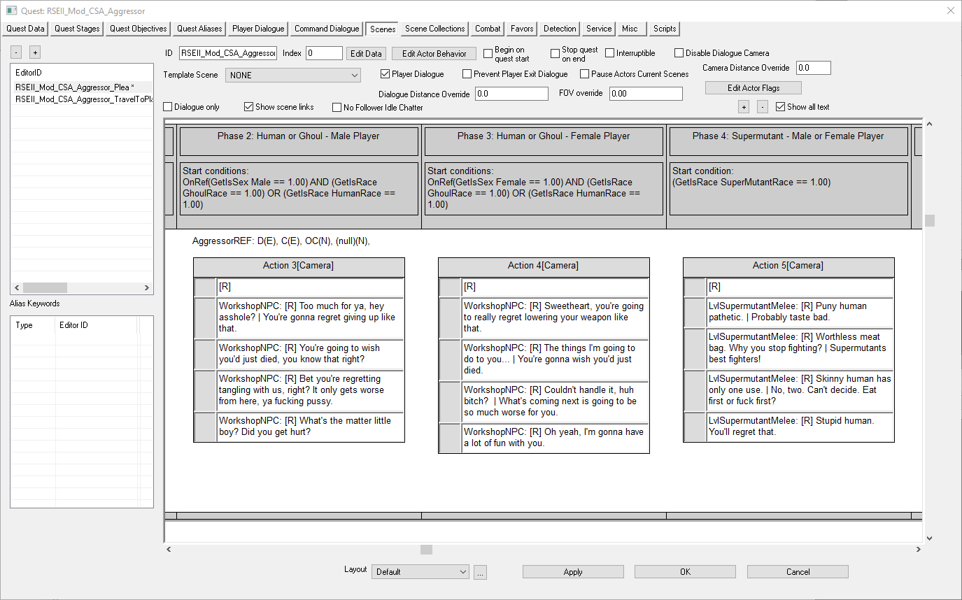Click the horizontal scrollbar thumb under the canvas
The image size is (962, 600).
coord(426,550)
